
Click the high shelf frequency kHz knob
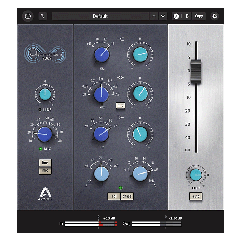click(102, 54)
